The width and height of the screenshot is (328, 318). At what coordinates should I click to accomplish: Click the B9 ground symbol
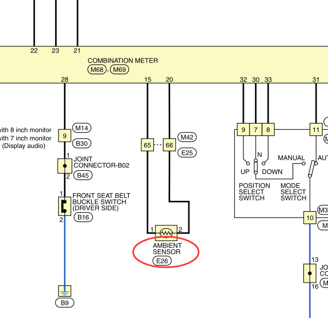pyautogui.click(x=64, y=291)
